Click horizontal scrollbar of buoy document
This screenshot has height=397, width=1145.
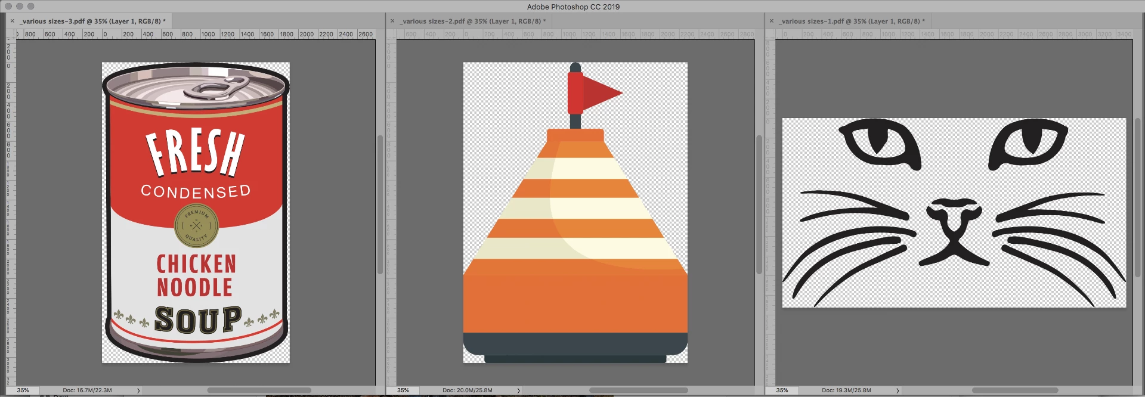639,390
